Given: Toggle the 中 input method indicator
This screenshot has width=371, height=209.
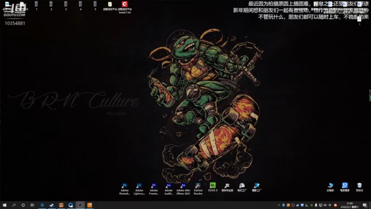Looking at the screenshot, I should [330, 205].
